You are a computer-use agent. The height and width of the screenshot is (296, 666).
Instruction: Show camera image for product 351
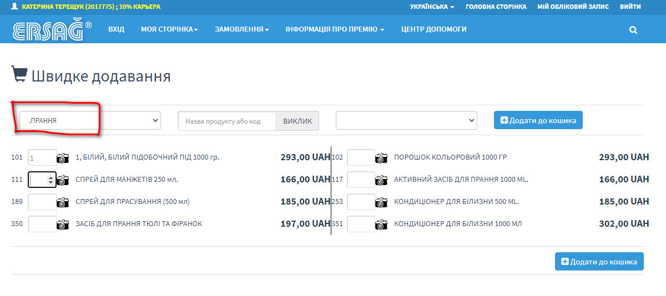click(381, 224)
